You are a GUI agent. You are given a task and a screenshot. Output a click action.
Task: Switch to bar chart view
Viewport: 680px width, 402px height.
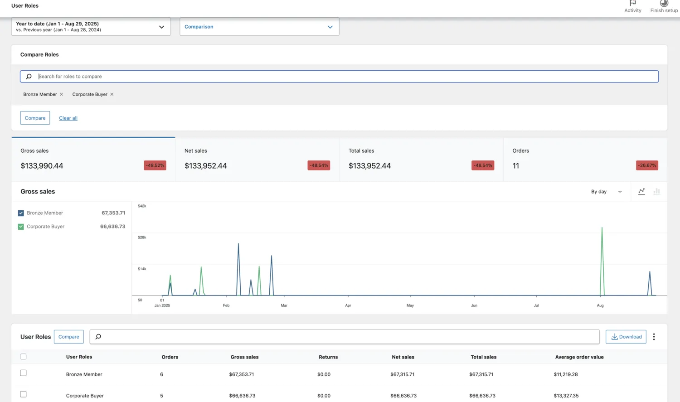click(656, 192)
